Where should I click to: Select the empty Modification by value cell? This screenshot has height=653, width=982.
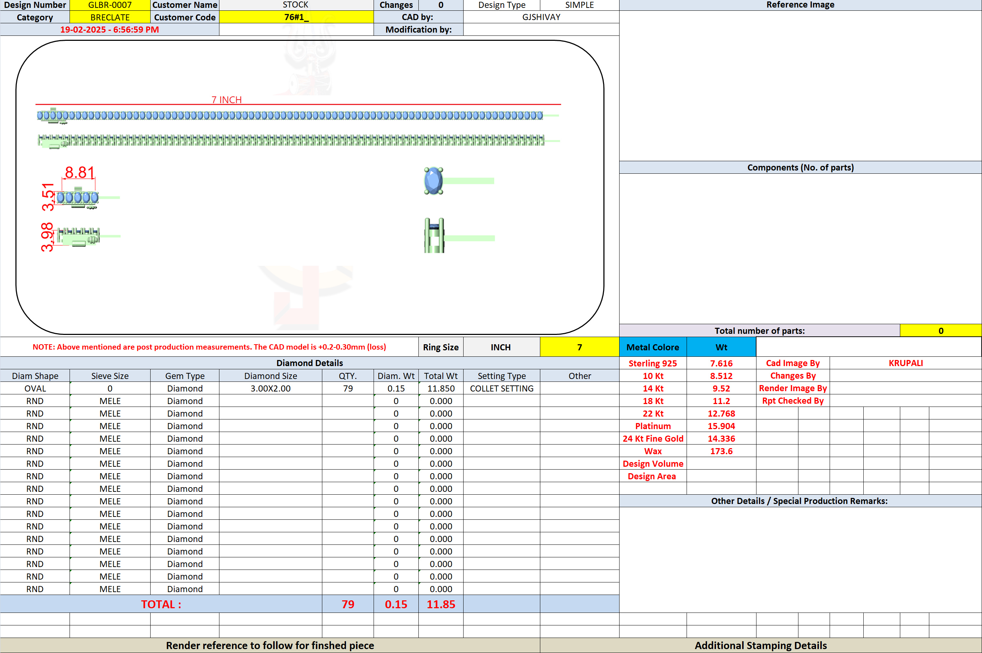[x=541, y=30]
